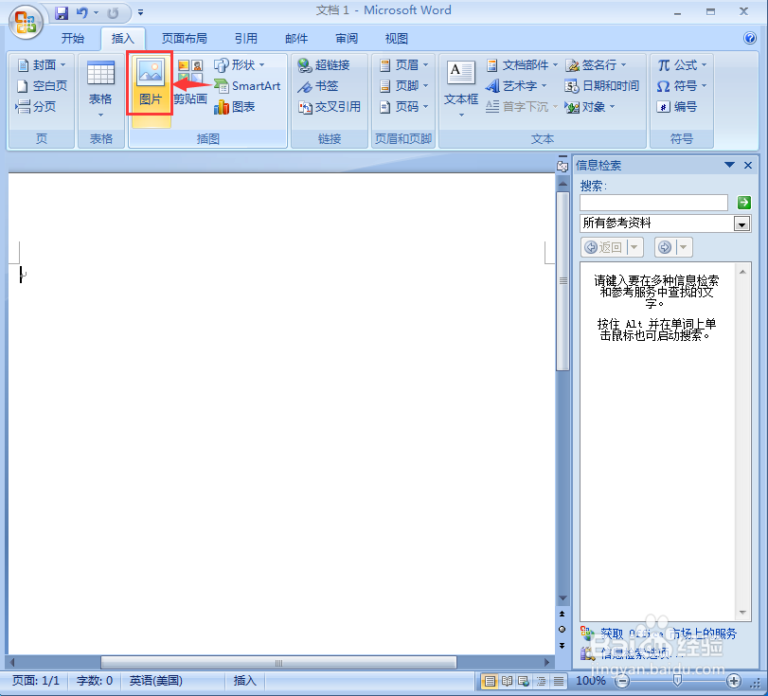Image resolution: width=768 pixels, height=696 pixels.
Task: Open the 所有参考资料 combo box
Action: (665, 223)
